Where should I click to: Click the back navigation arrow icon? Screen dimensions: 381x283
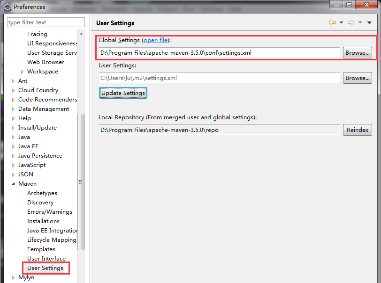332,22
